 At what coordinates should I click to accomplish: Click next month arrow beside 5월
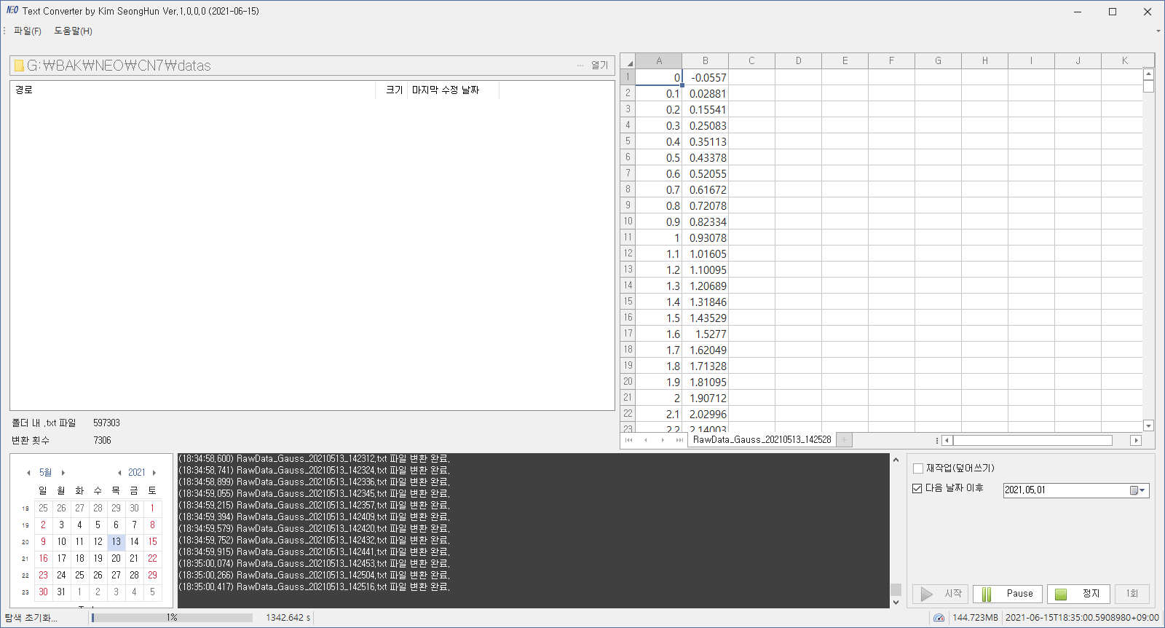tap(63, 473)
